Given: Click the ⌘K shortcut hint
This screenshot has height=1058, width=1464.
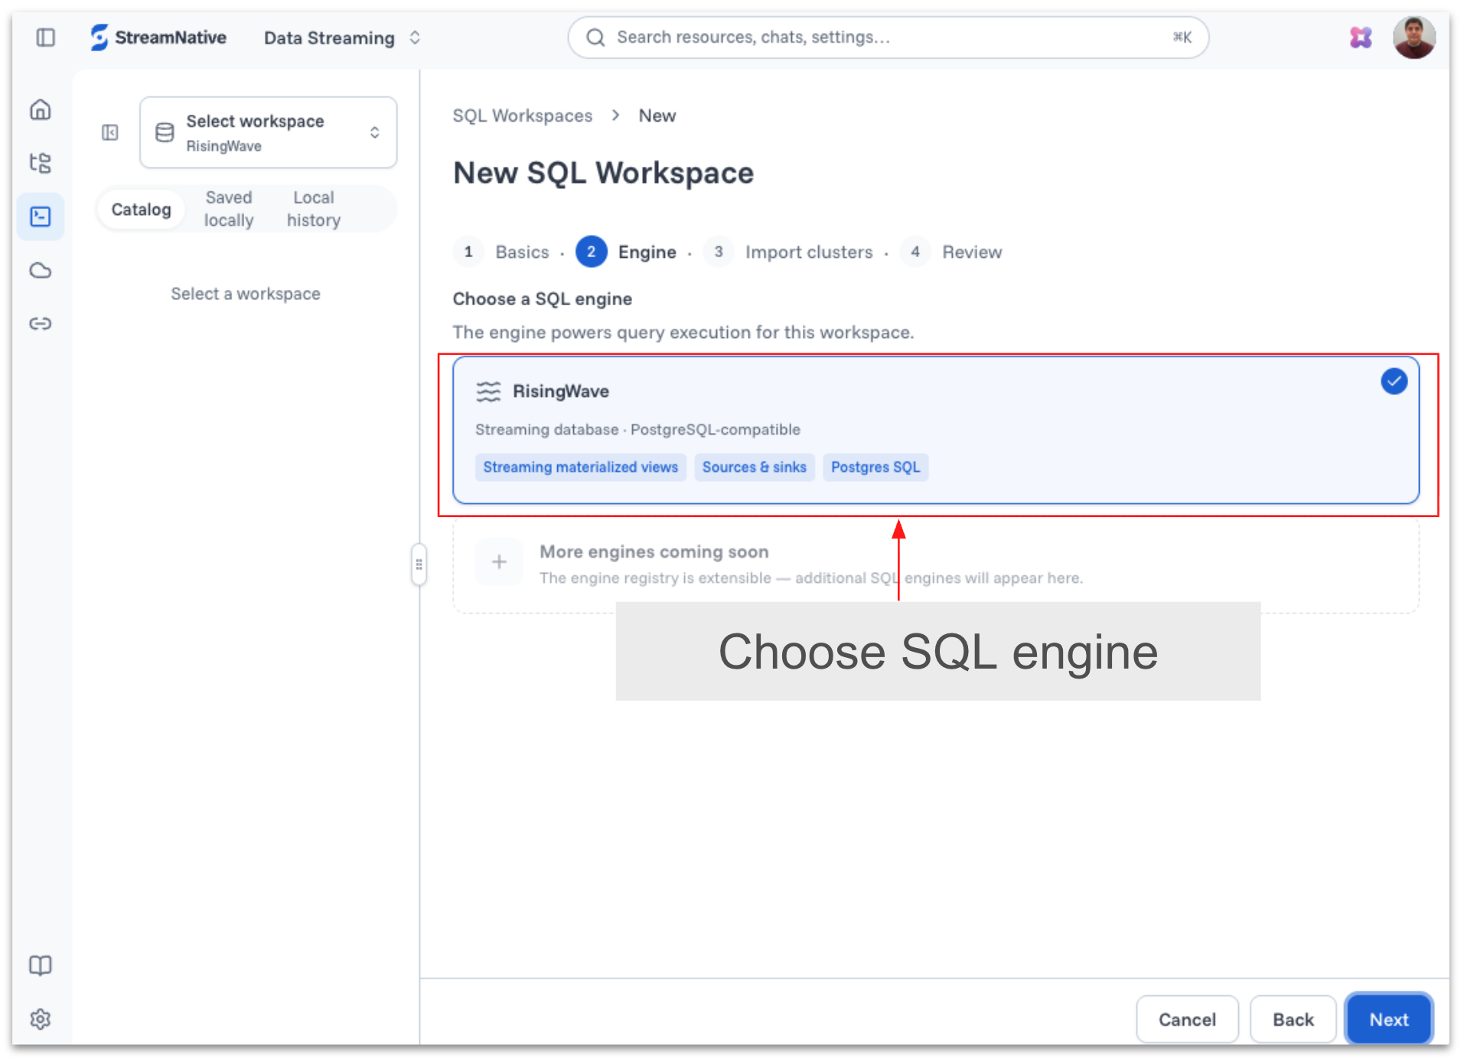Looking at the screenshot, I should 1182,37.
